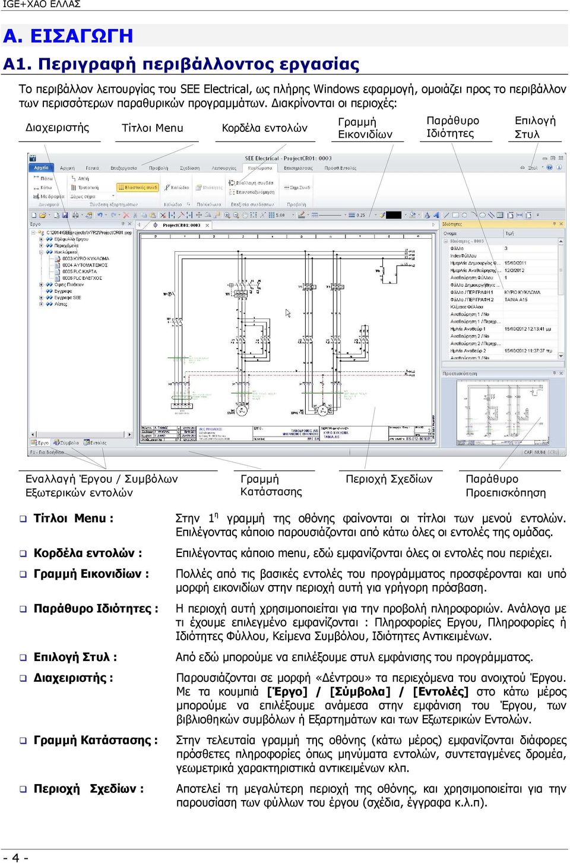Click Επαναταξινόμηση command

[x=252, y=192]
